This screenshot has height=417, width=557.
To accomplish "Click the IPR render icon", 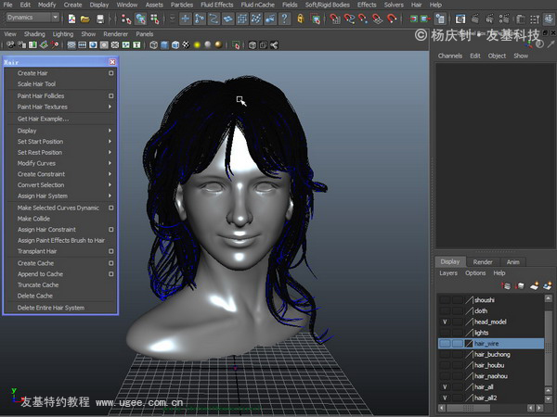I will (x=489, y=19).
